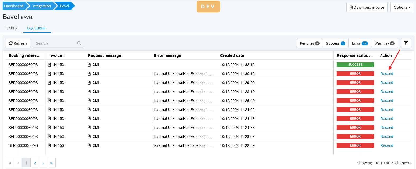Toggle the Pending status filter

click(x=309, y=43)
